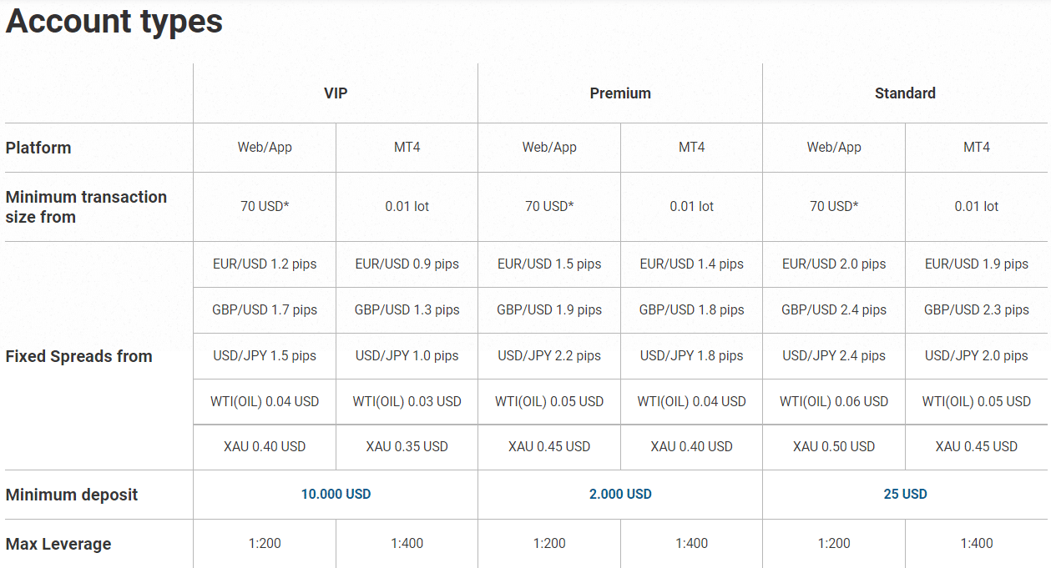1051x568 pixels.
Task: Click the VIP account column header
Action: tap(336, 93)
